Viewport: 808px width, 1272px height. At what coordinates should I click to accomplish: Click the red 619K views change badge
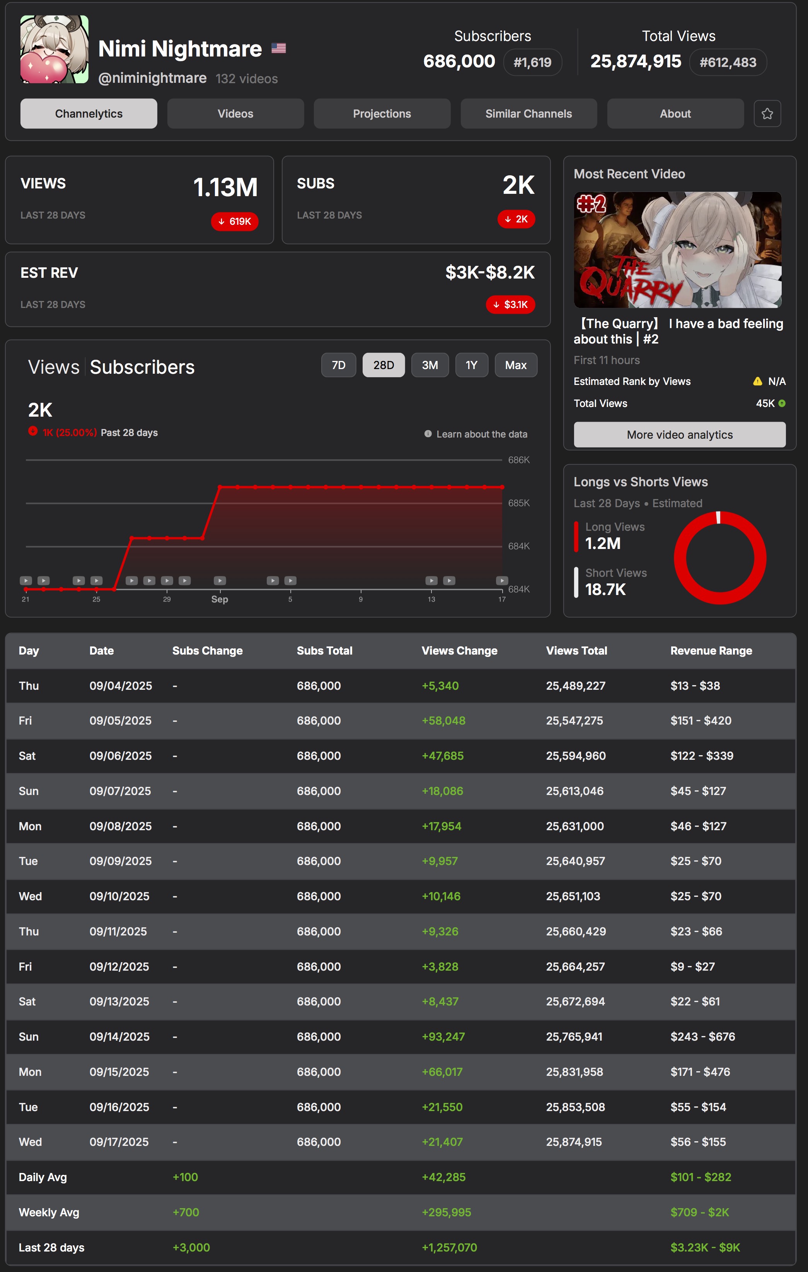pos(235,221)
